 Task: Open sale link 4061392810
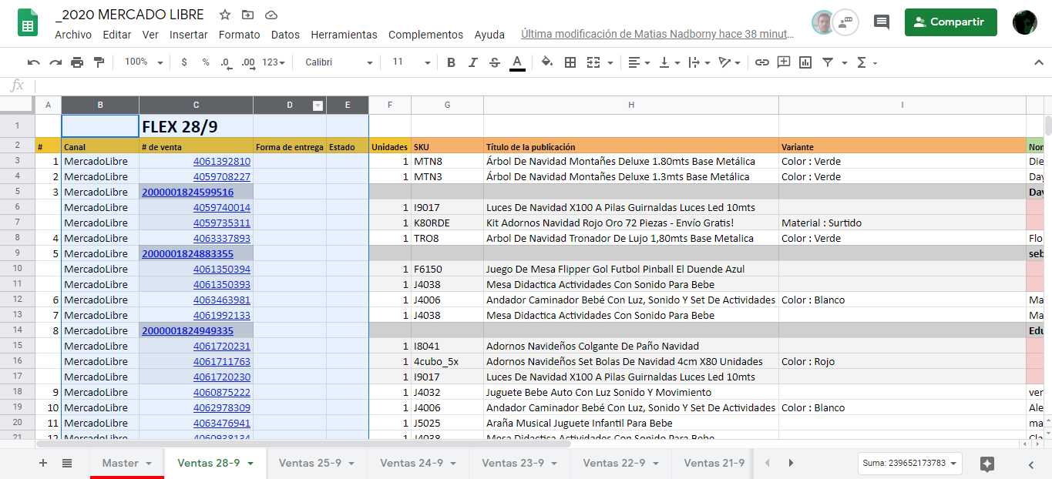222,161
